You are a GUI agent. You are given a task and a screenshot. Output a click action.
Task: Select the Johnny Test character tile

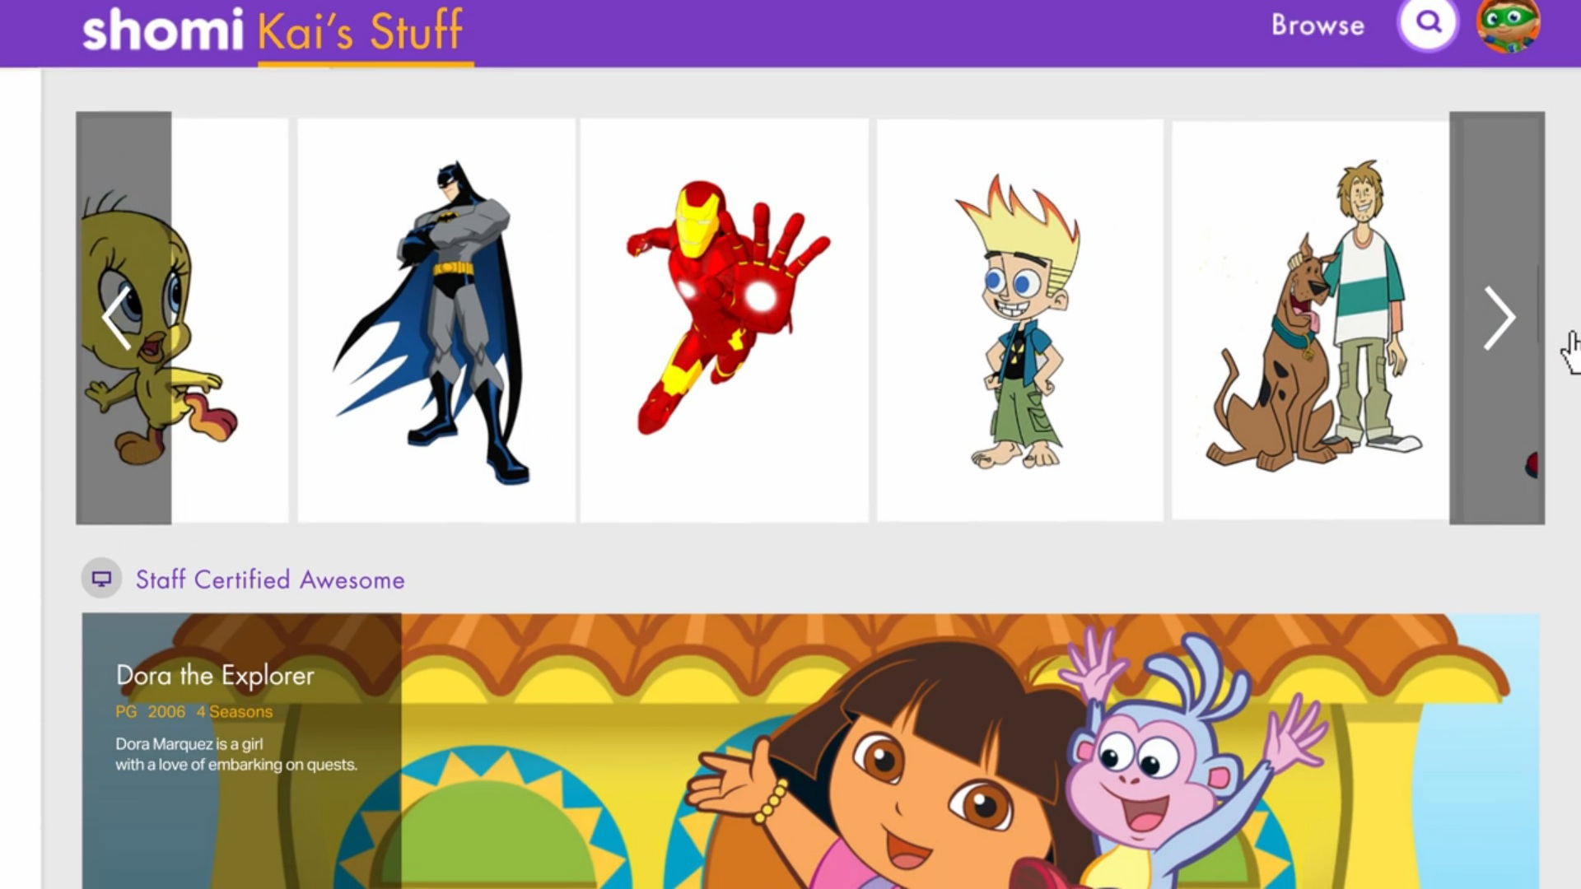pyautogui.click(x=1020, y=320)
